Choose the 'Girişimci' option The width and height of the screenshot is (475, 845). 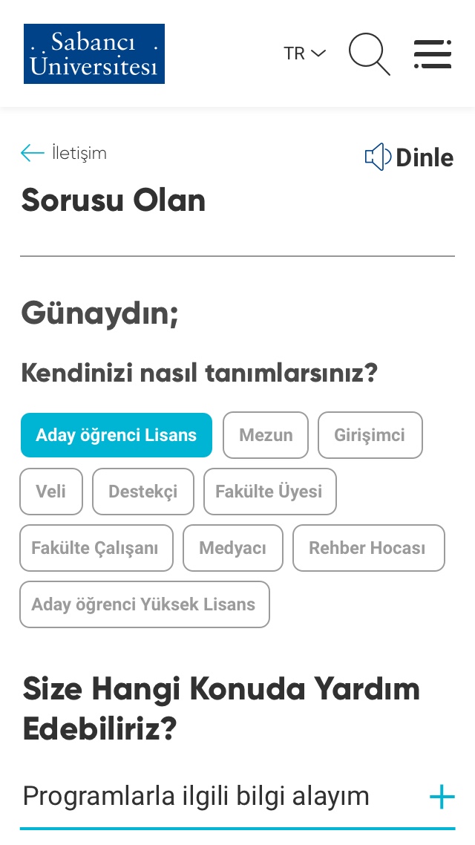coord(370,435)
